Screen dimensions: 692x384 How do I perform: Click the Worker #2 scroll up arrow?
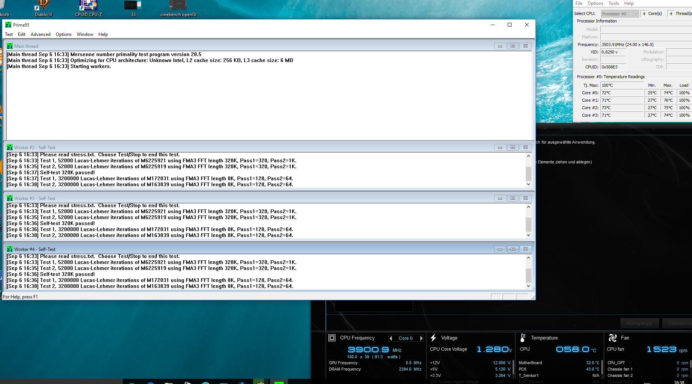click(528, 156)
